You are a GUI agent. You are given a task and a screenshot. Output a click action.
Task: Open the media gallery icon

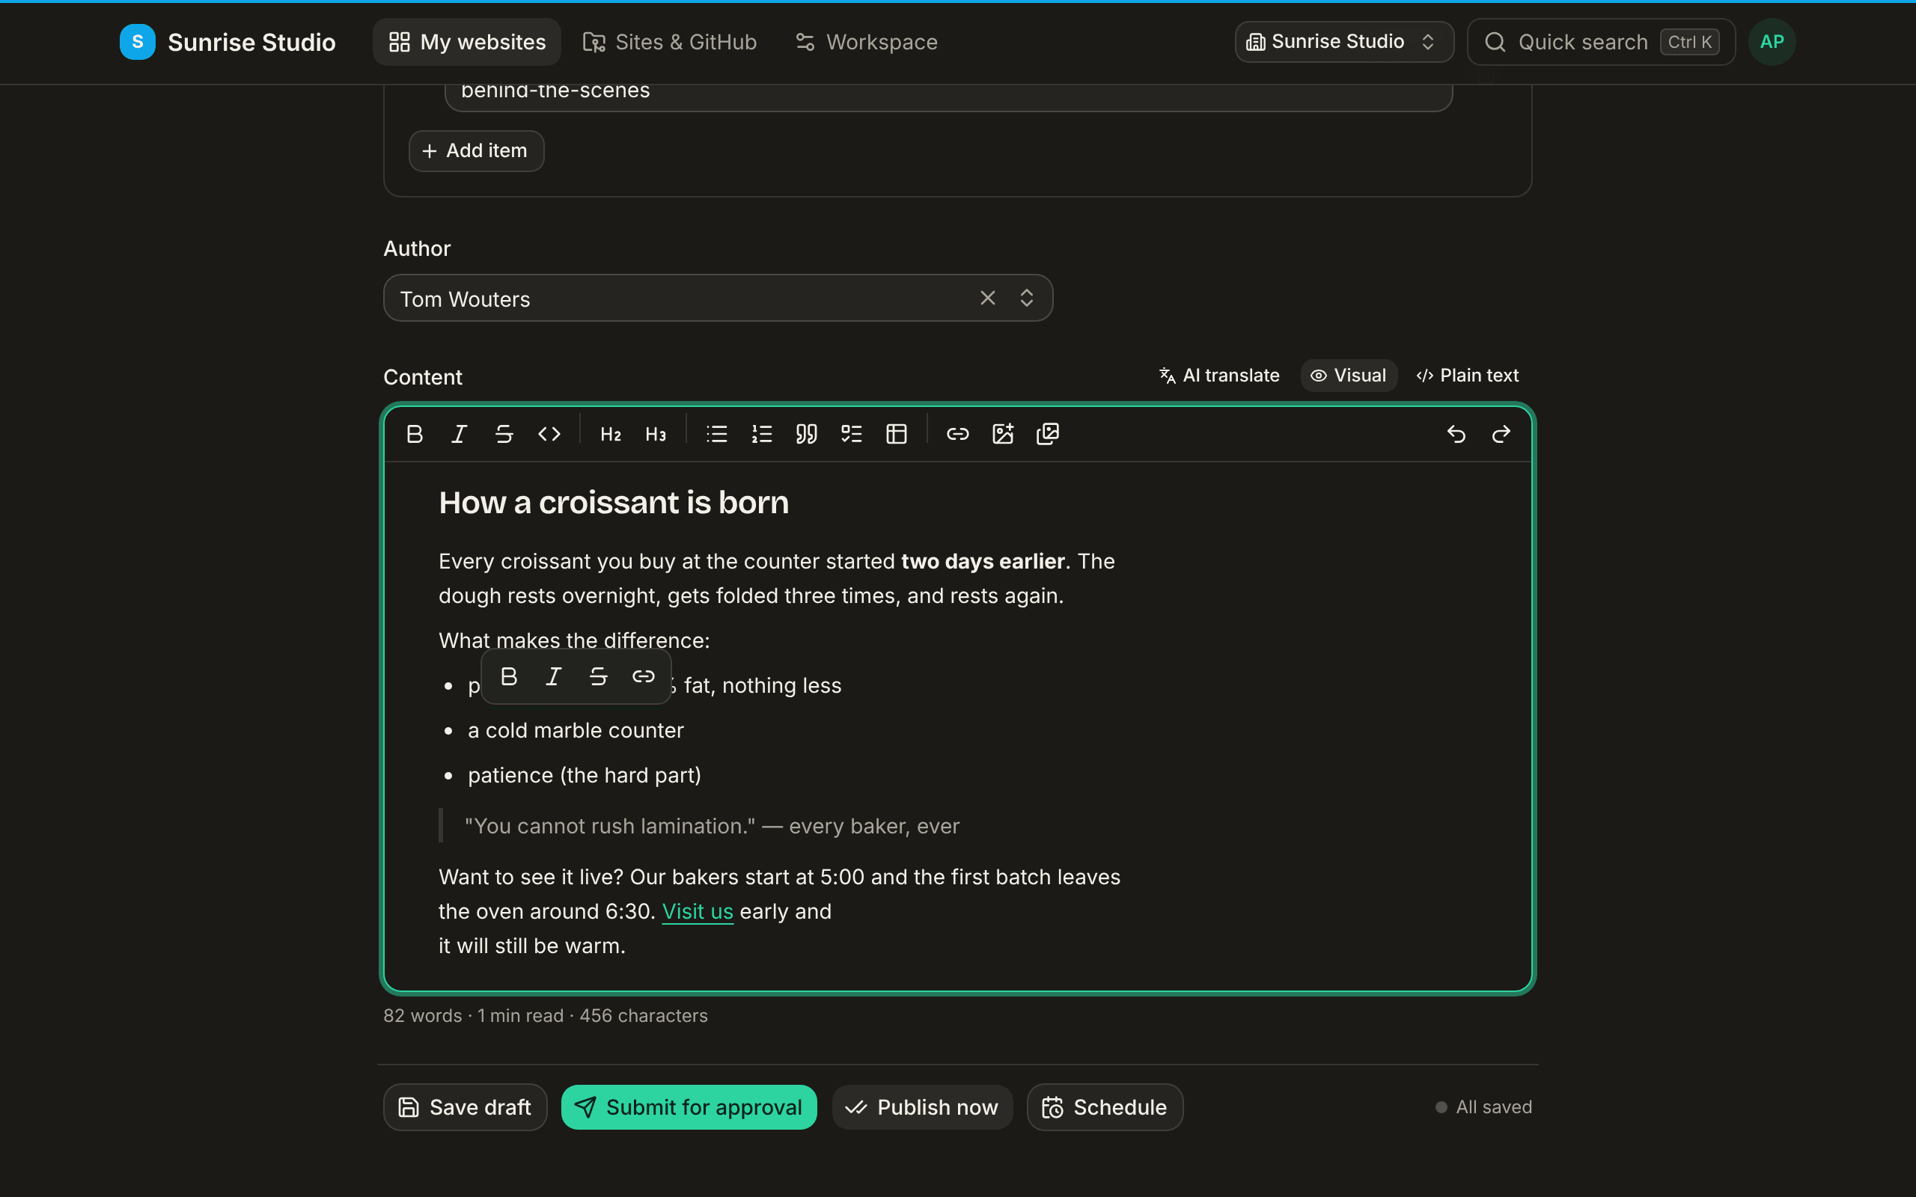pos(1048,434)
